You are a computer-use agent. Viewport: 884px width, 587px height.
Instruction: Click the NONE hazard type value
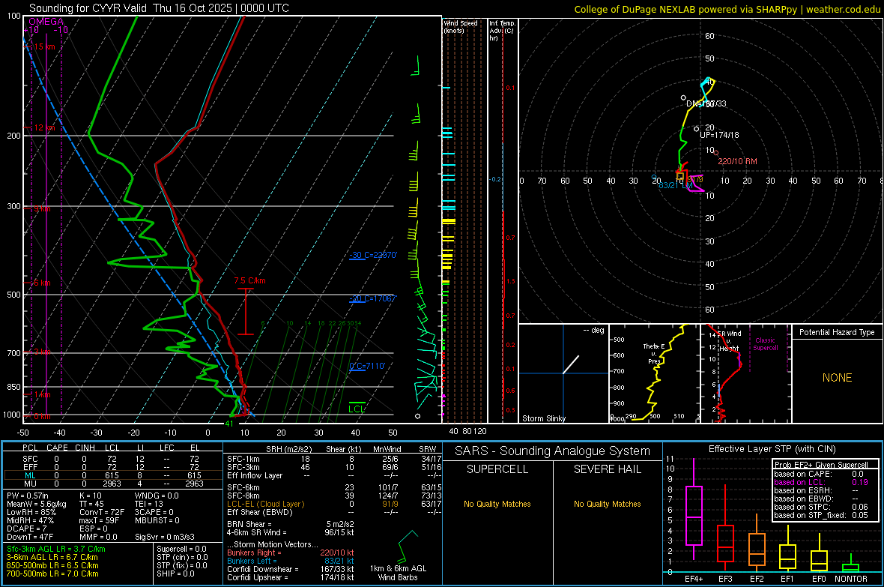pyautogui.click(x=837, y=378)
